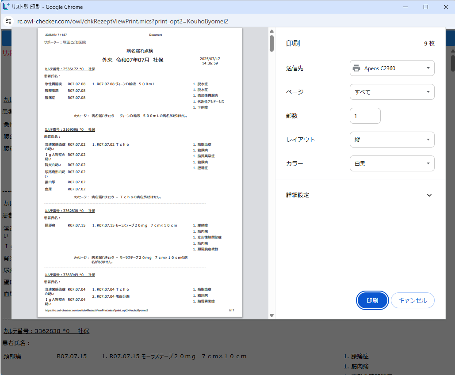The image size is (455, 375).
Task: Open the カラー dropdown showing 白黒
Action: pos(392,163)
